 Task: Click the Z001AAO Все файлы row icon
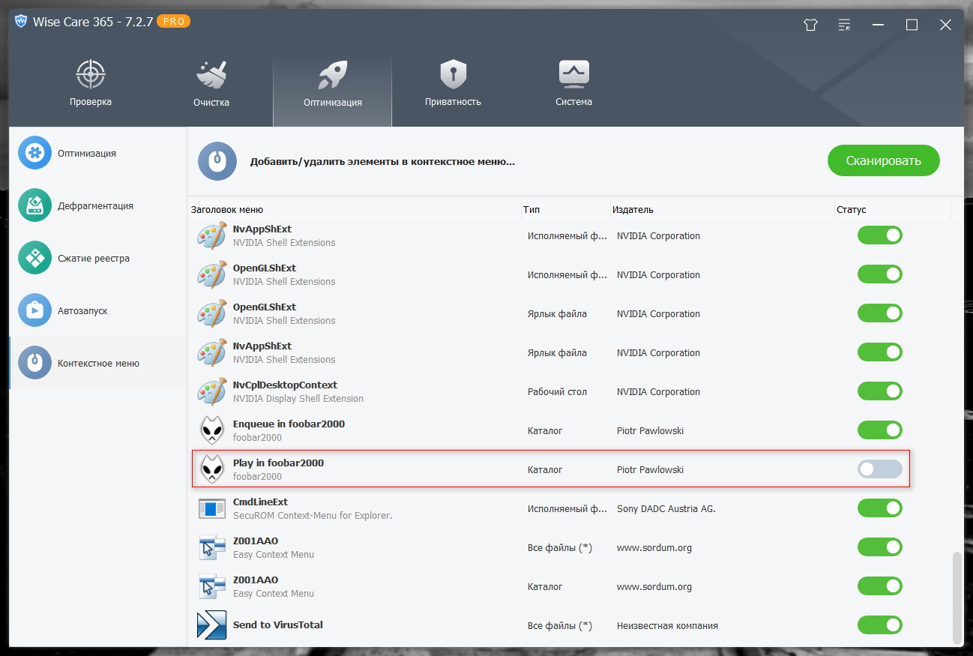tap(212, 547)
